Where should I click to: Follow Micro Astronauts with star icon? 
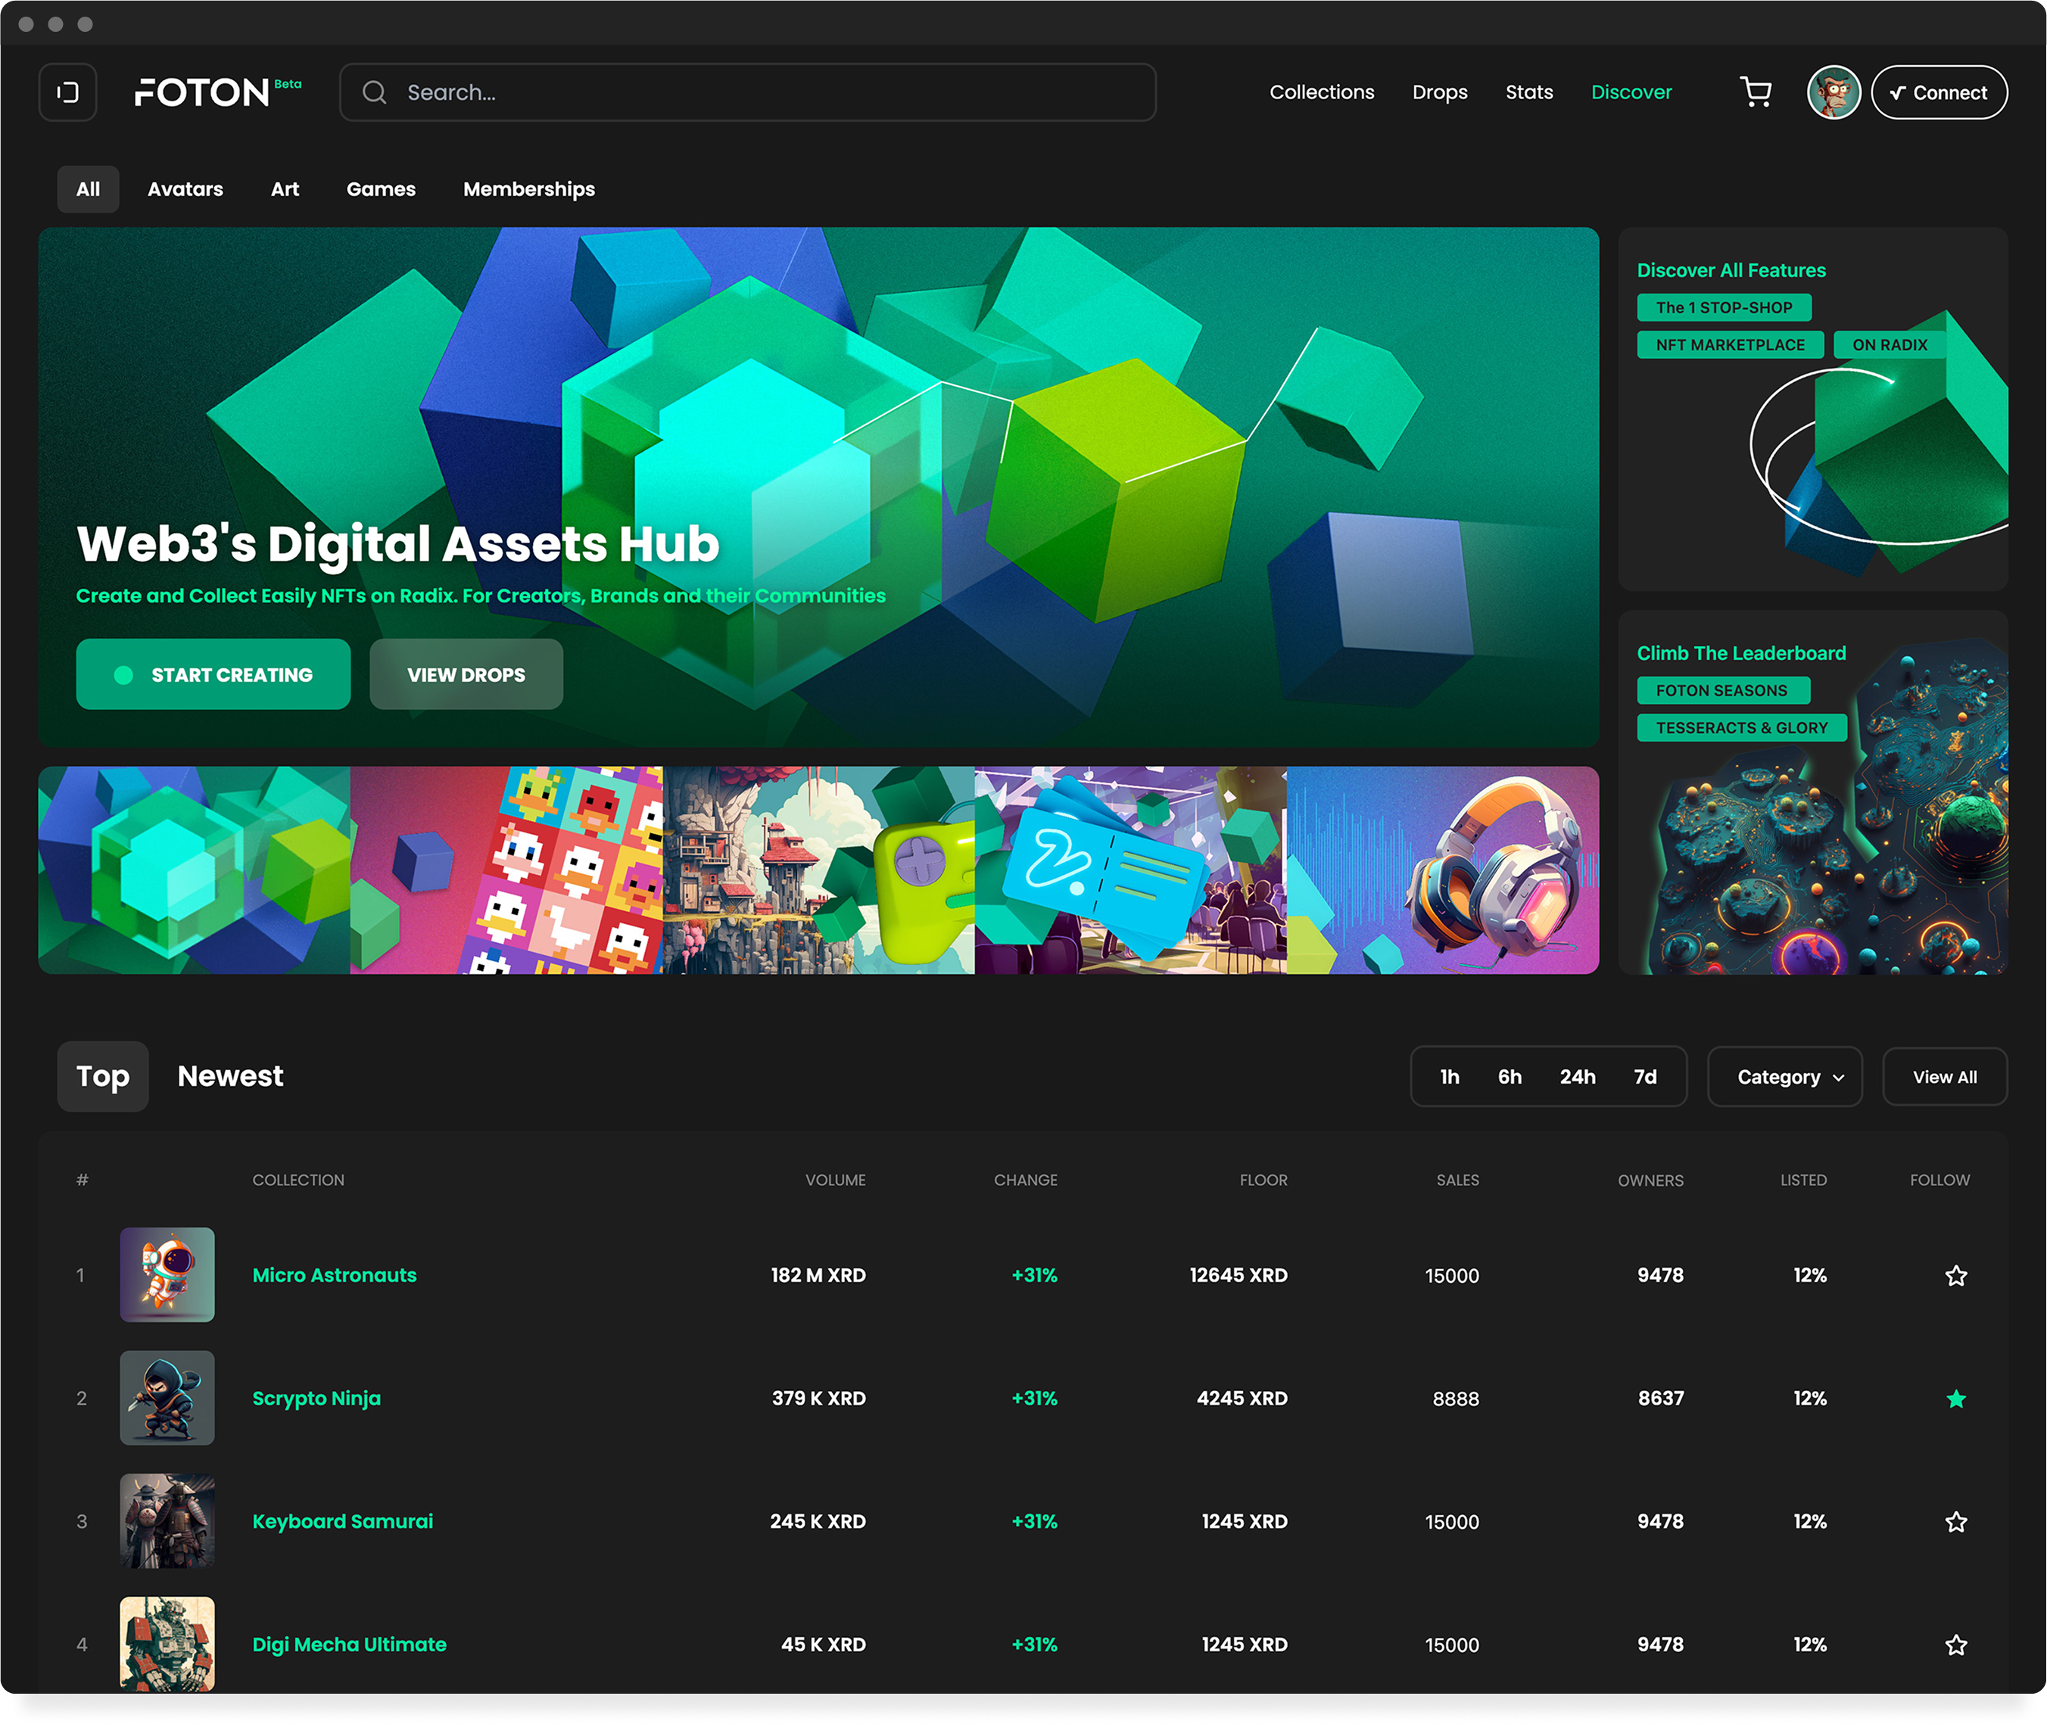tap(1955, 1276)
